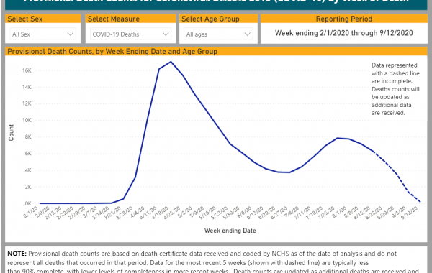The height and width of the screenshot is (273, 432).
Task: Select the 2/1/20 date axis label
Action: click(x=31, y=212)
